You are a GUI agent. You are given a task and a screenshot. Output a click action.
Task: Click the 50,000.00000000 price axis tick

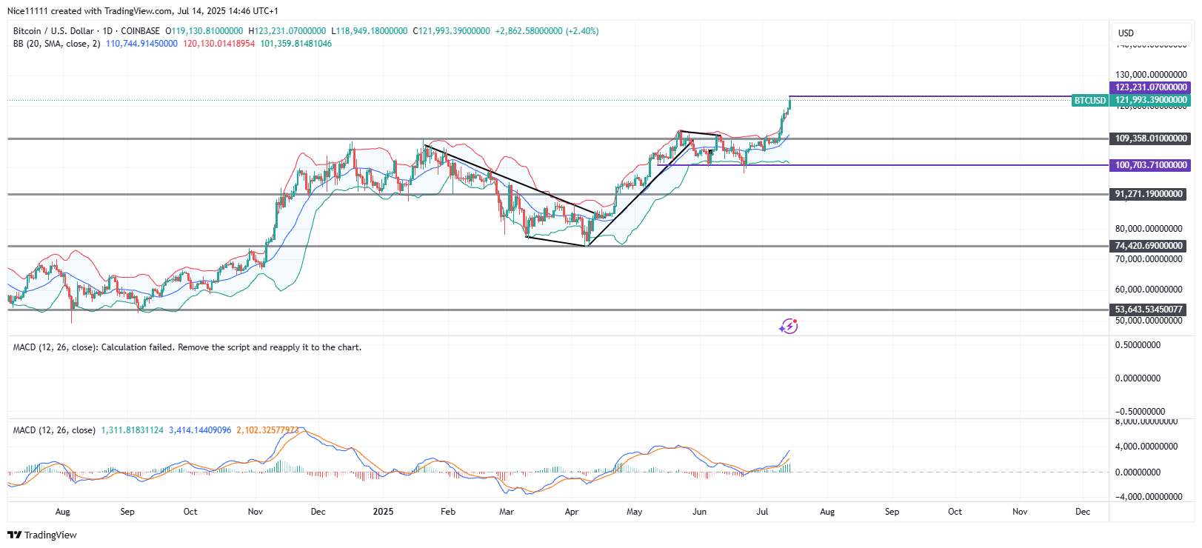[x=1149, y=321]
